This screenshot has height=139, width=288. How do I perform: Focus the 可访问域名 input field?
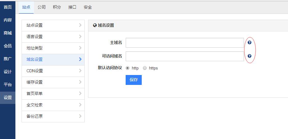185,56
